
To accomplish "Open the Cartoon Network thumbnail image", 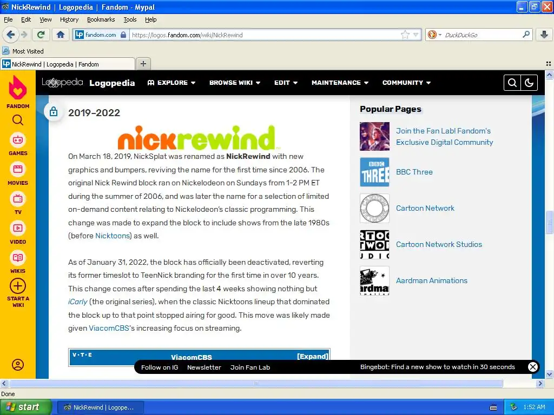I will [374, 208].
